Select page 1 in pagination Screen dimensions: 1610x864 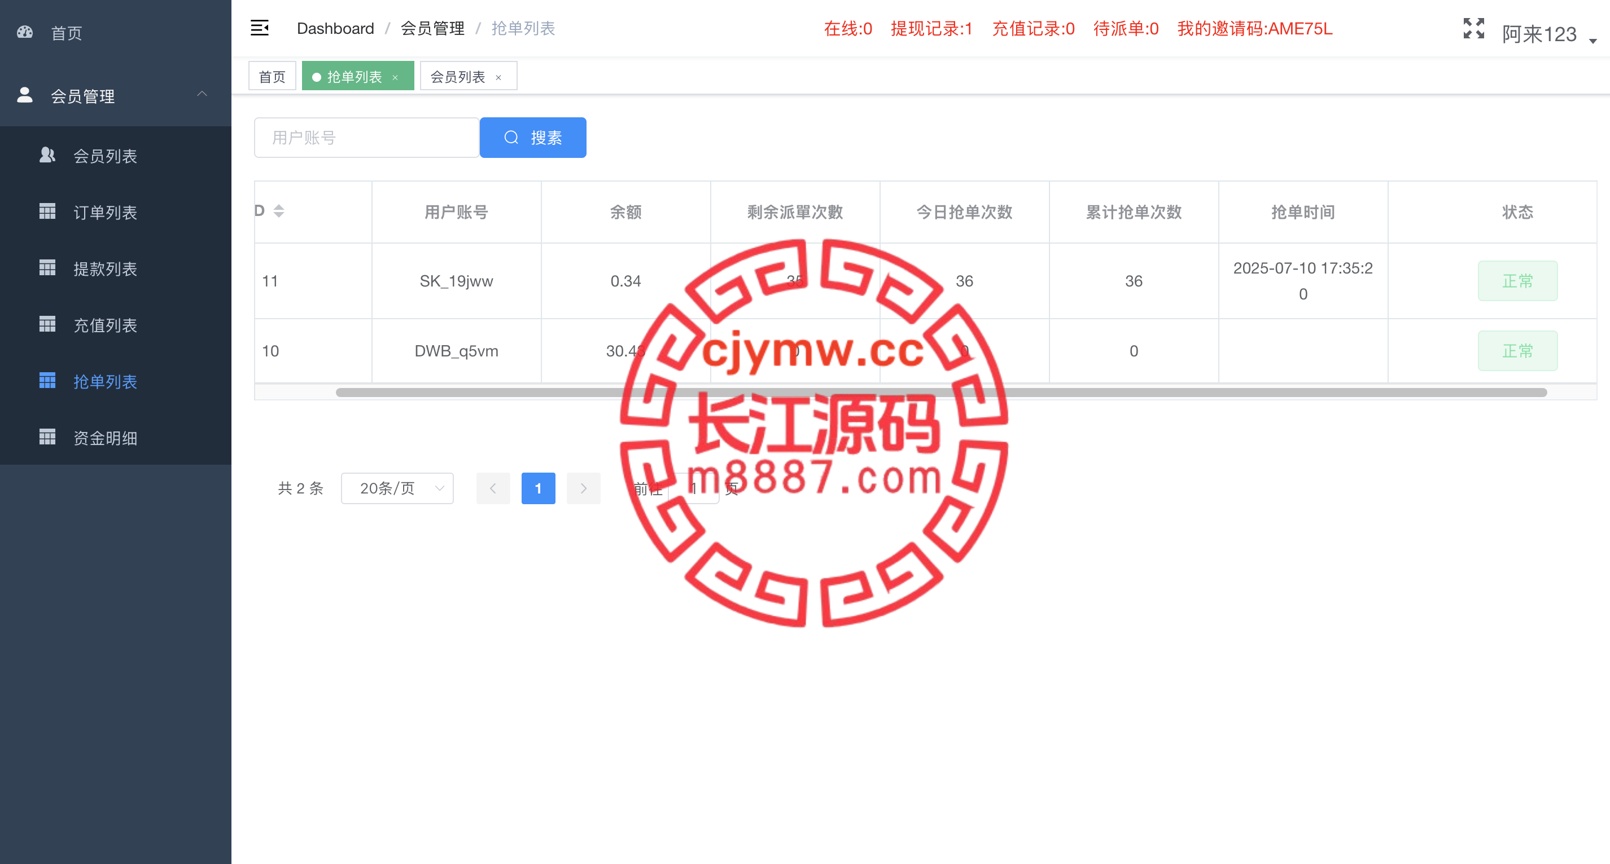538,488
